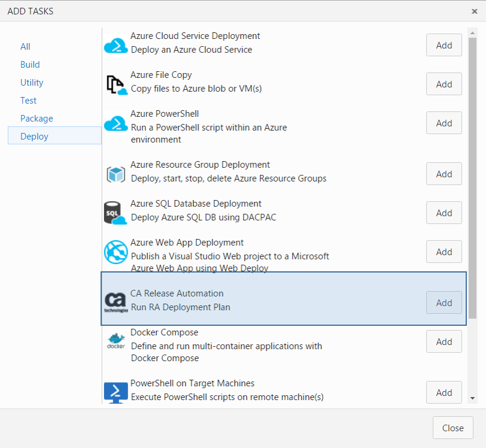Add the Azure SQL Database Deployment task

tap(444, 213)
